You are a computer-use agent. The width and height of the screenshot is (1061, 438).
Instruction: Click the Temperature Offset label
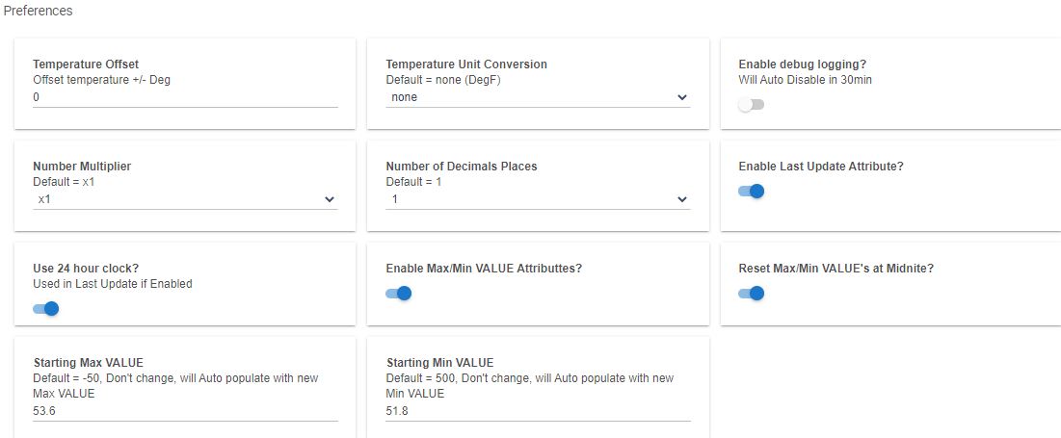click(86, 64)
